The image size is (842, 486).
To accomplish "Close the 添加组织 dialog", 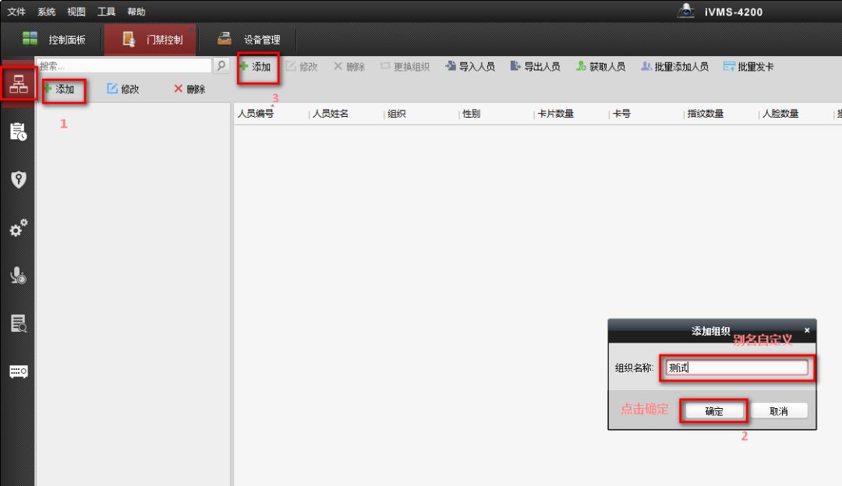I will coord(807,330).
